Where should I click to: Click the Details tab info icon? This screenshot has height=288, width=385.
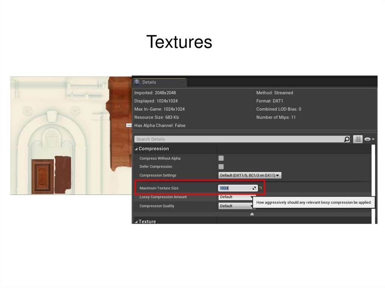pyautogui.click(x=137, y=82)
